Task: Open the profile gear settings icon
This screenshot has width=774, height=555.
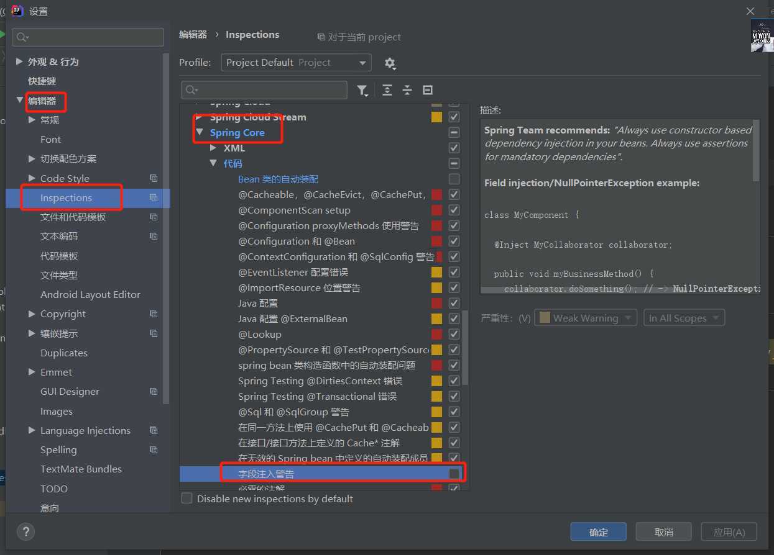Action: 390,63
